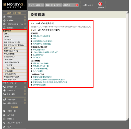The width and height of the screenshot is (131, 129).
Task: Open お客さま情報のご変更 in the sidebar
Action: tap(14, 77)
